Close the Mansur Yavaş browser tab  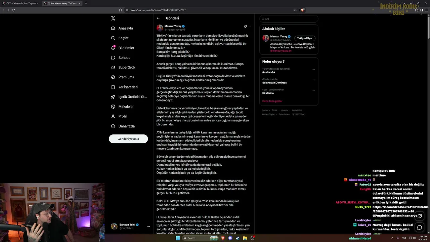pos(80,3)
